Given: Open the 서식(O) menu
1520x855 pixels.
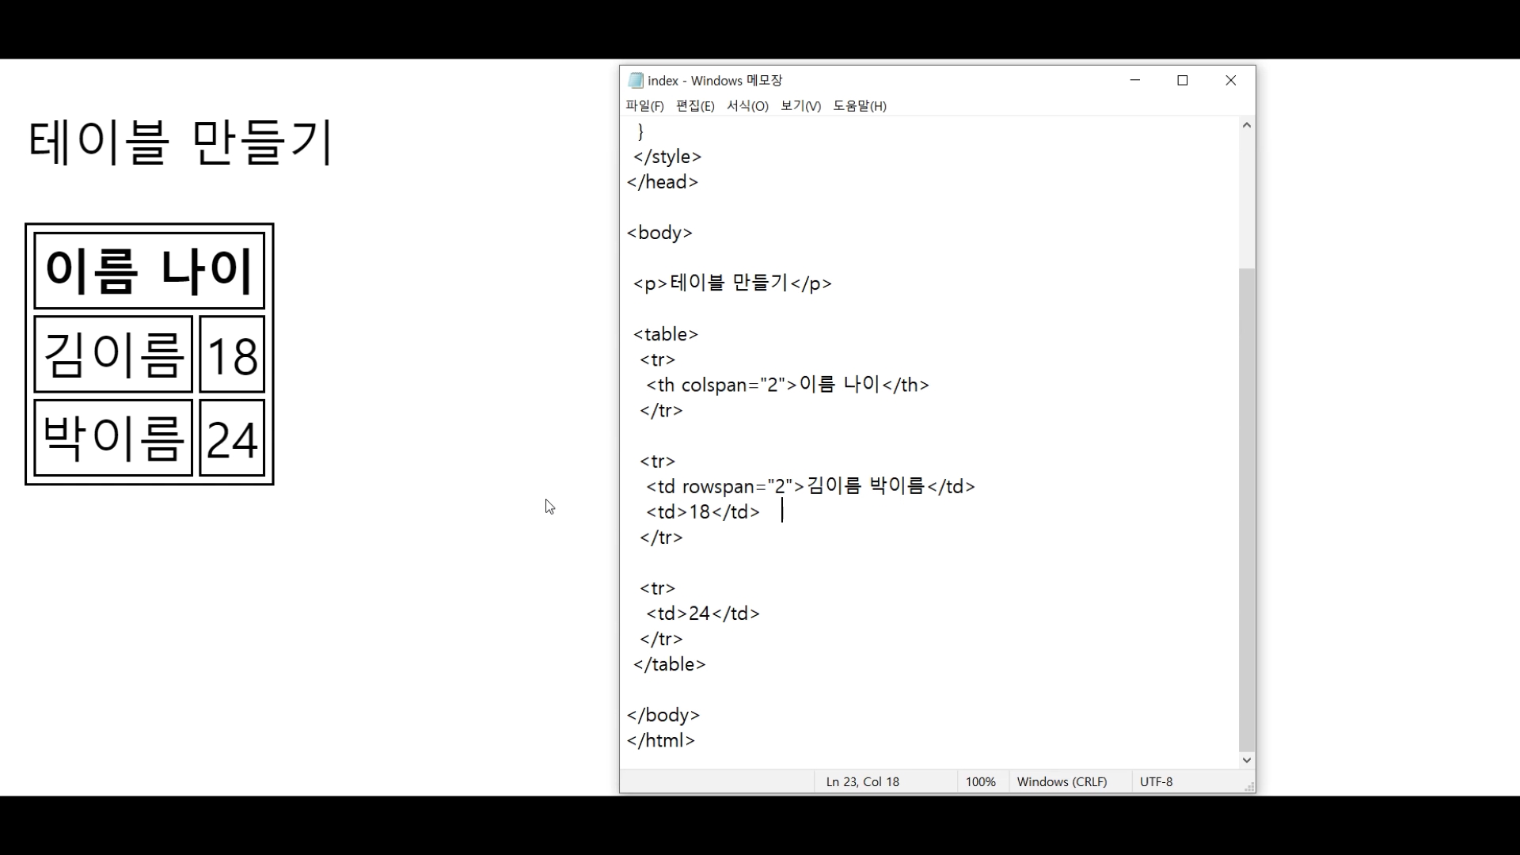Looking at the screenshot, I should [747, 106].
